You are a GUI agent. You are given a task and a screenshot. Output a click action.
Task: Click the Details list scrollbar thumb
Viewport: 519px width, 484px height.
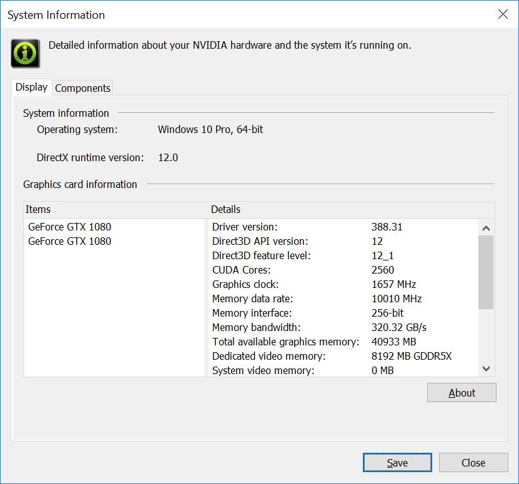486,272
